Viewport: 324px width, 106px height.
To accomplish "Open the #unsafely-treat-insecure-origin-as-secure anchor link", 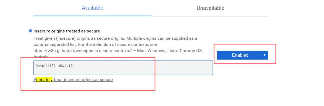I will coord(73,80).
